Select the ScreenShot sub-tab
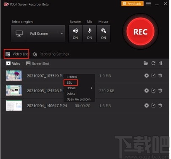 pyautogui.click(x=37, y=64)
